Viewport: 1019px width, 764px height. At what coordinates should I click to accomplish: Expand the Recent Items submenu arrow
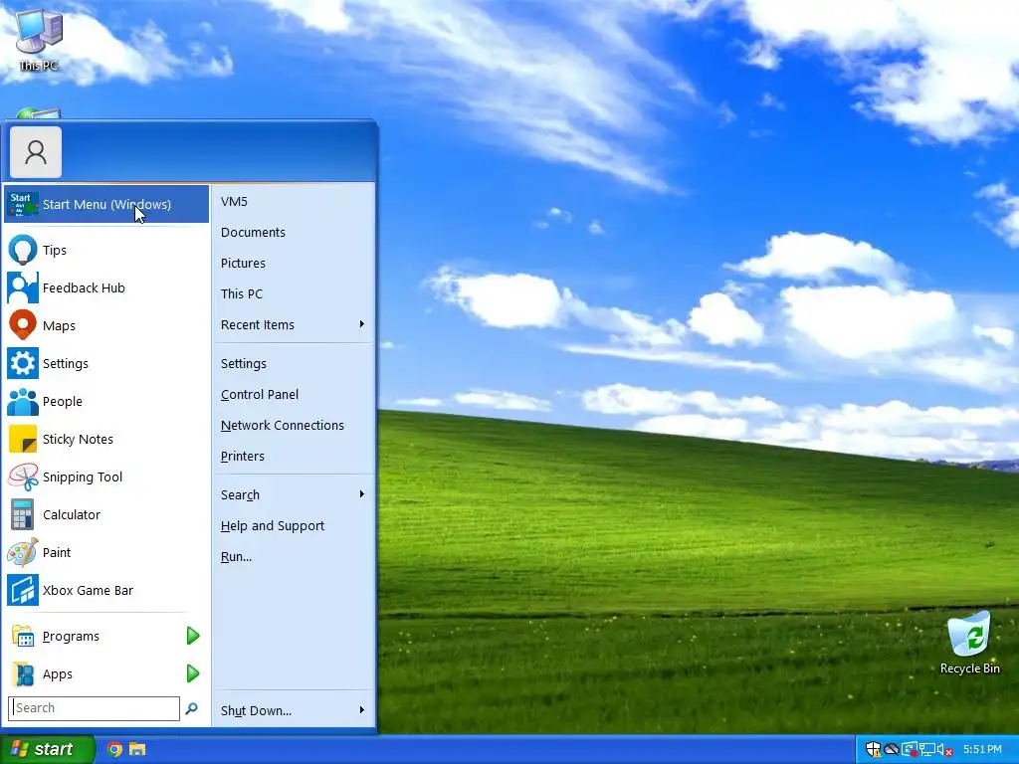(x=362, y=324)
